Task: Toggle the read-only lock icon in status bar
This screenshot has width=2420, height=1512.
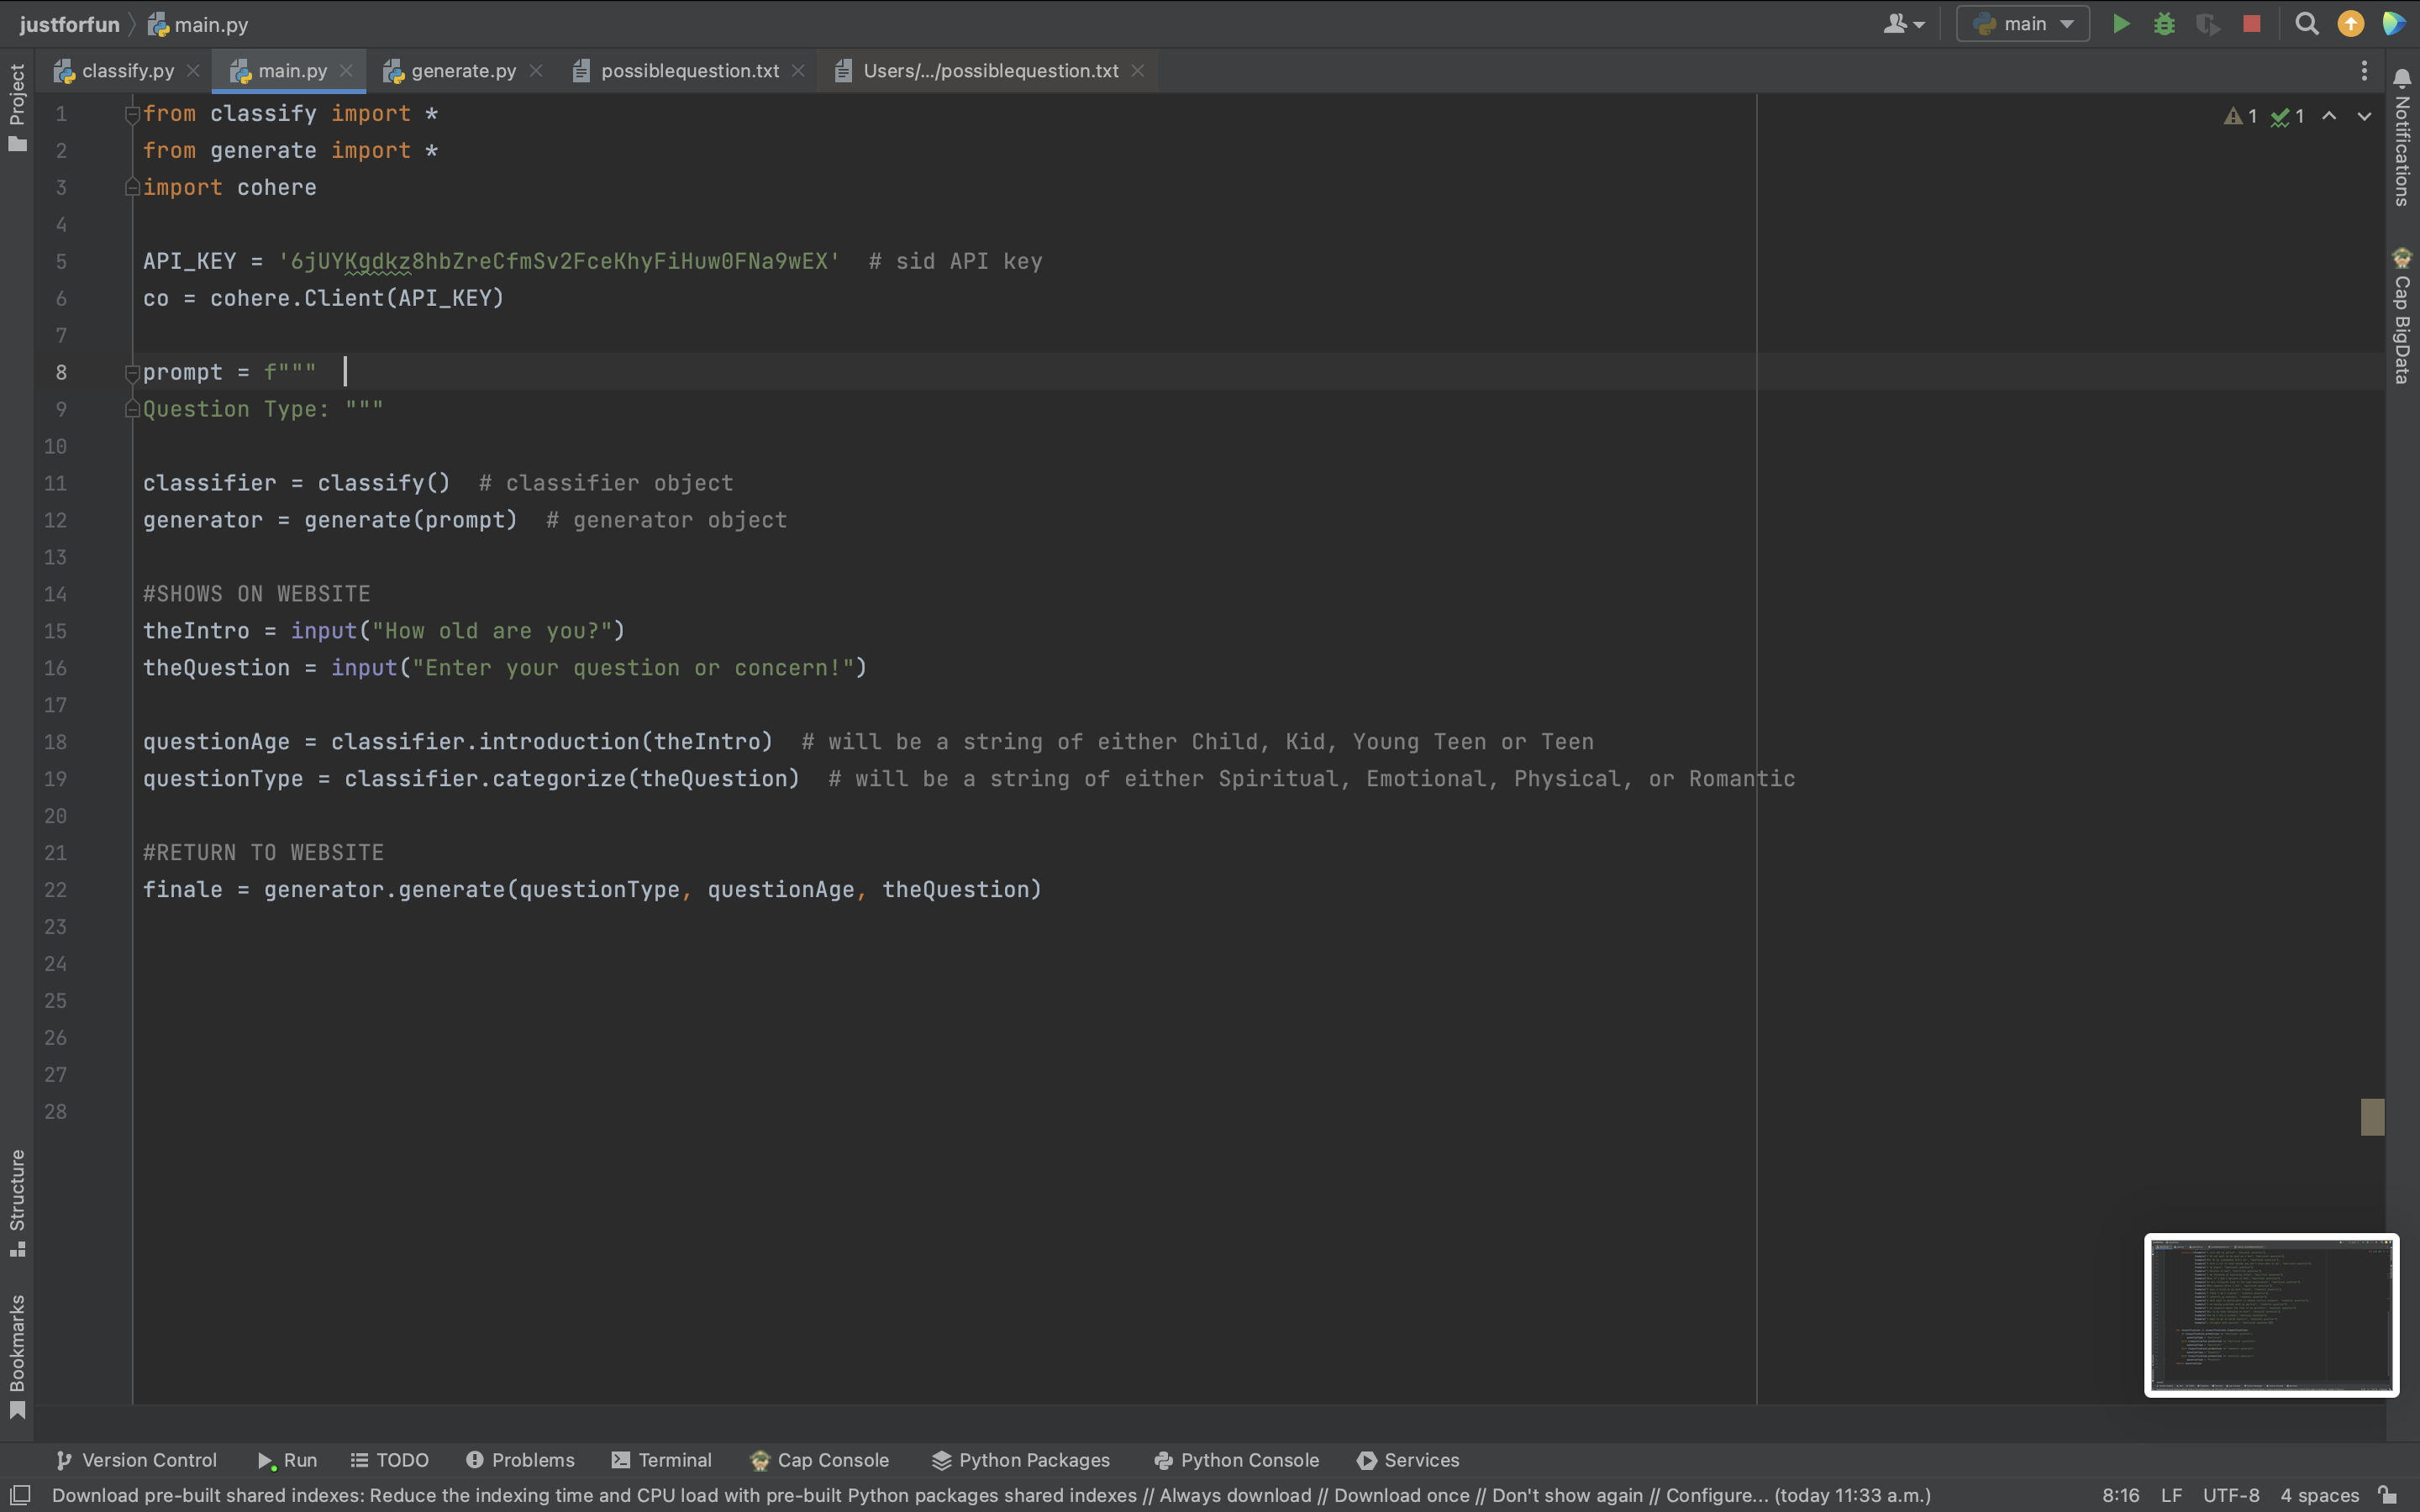Action: [2388, 1495]
